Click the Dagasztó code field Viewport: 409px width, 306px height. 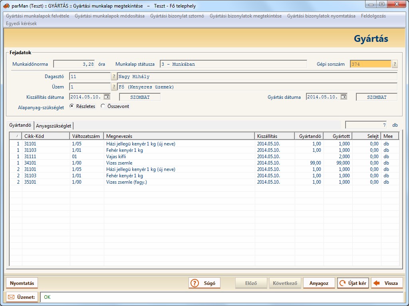coord(90,76)
